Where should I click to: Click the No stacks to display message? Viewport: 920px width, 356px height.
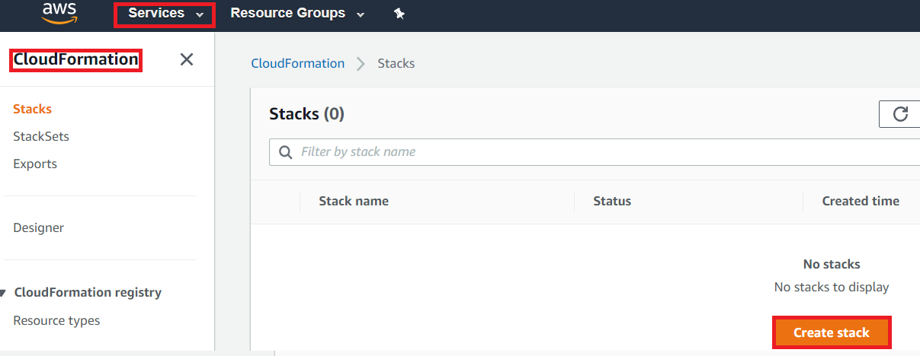tap(832, 287)
